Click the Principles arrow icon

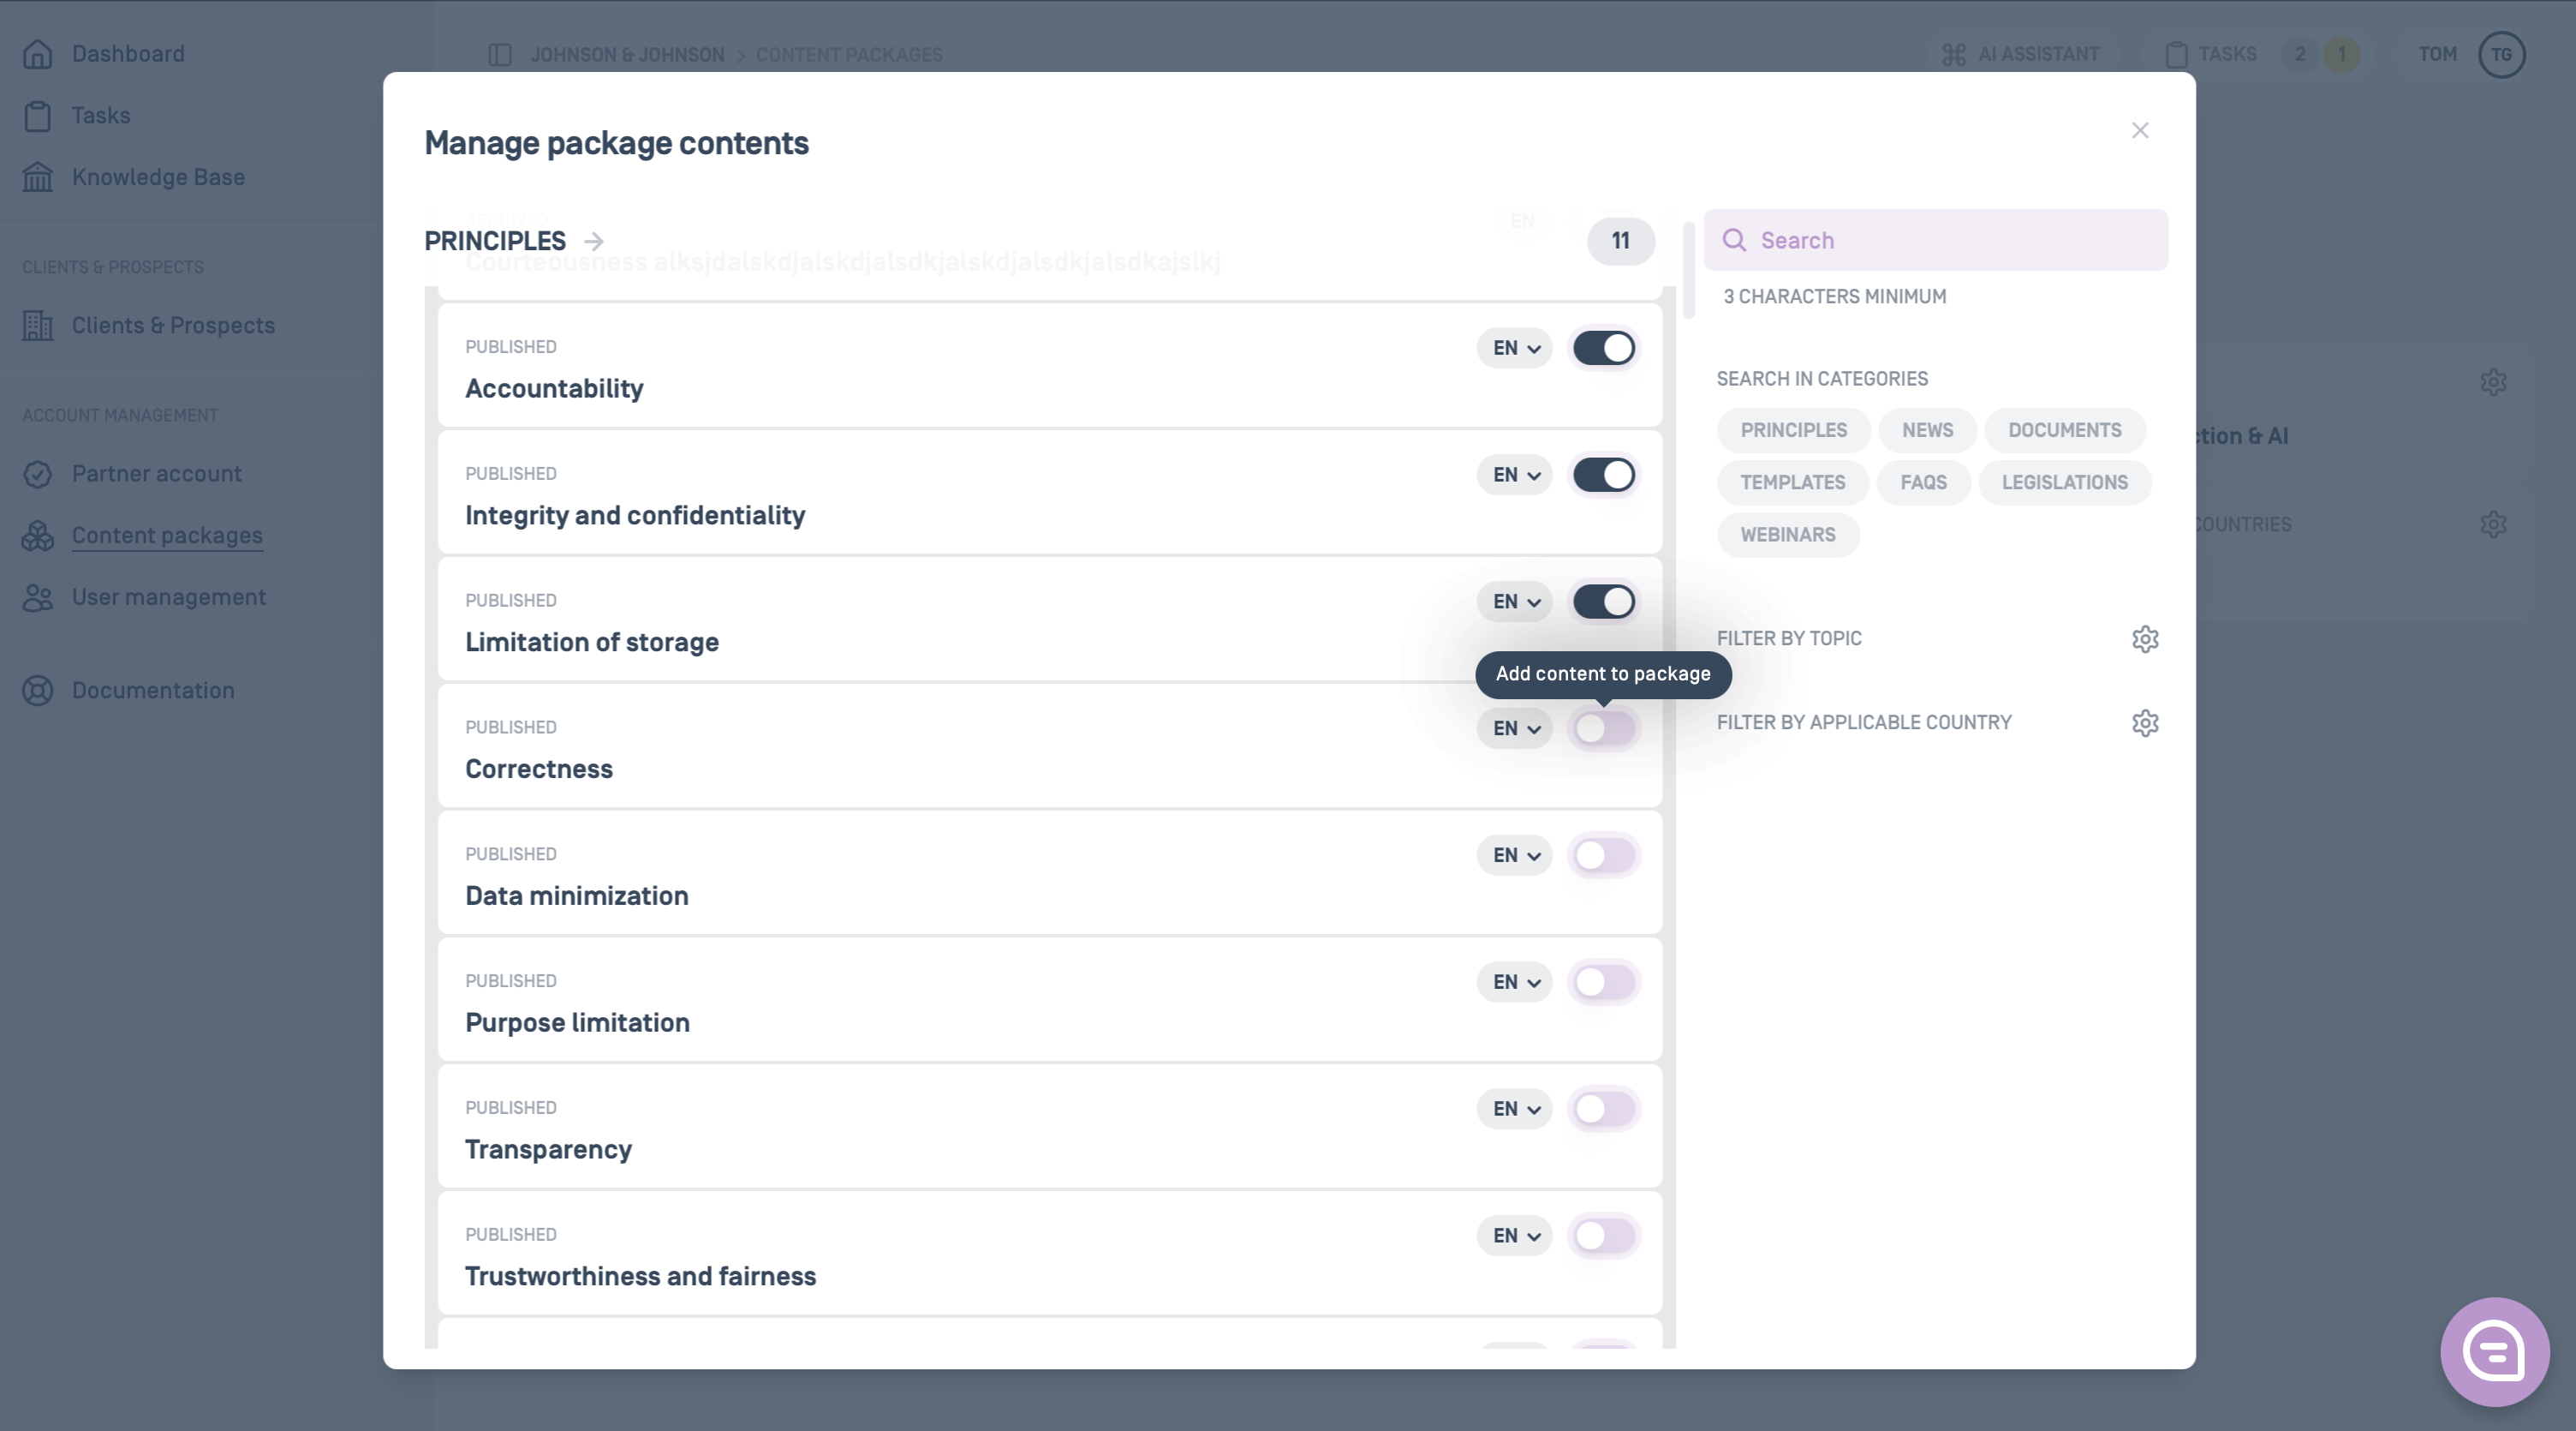(x=594, y=241)
